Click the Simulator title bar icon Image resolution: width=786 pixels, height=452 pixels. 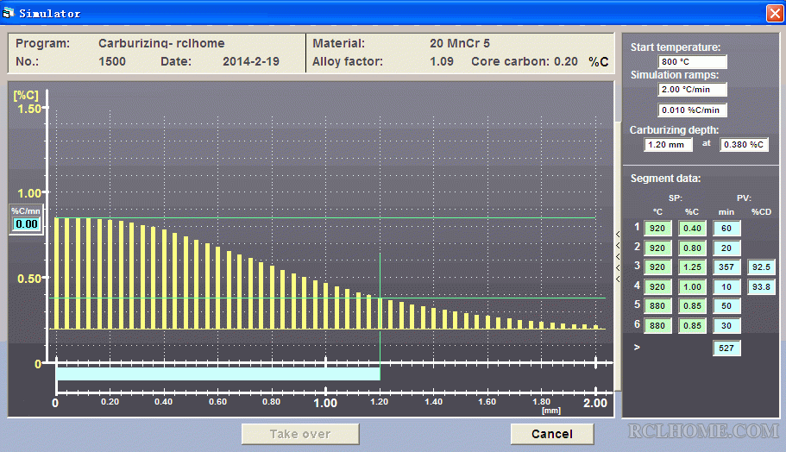pos(8,13)
